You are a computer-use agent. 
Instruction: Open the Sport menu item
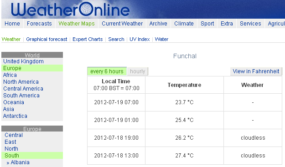click(207, 24)
